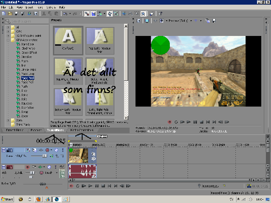Toggle Auto Ripple in toolbar
The image size is (271, 203).
[100, 14]
